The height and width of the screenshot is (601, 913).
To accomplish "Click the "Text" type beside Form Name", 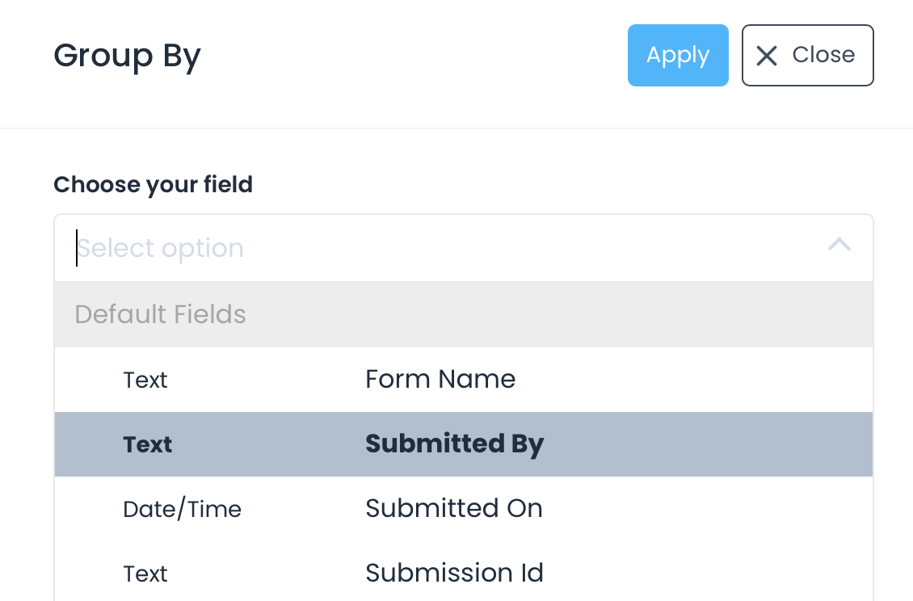I will click(145, 380).
